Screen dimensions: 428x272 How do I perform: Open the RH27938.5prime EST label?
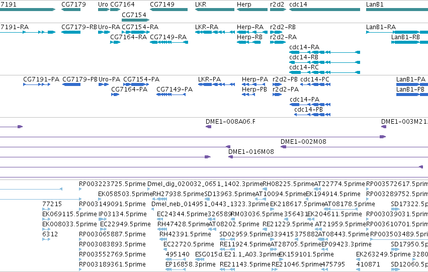point(178,194)
